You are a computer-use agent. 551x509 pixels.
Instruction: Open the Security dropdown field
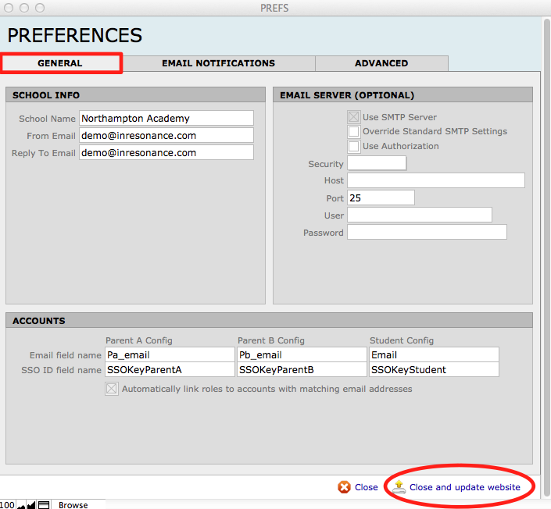coord(377,163)
